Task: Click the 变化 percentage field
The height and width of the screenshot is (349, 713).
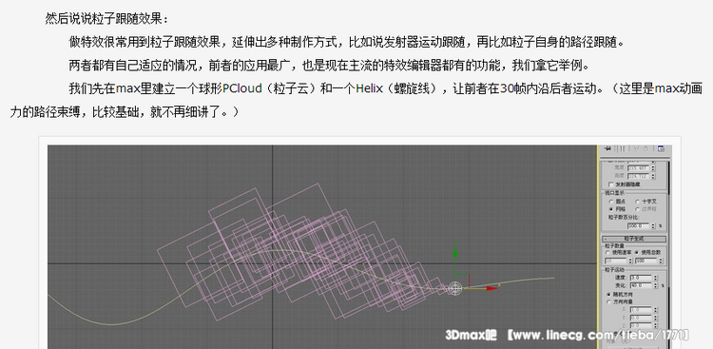Action: pos(641,285)
